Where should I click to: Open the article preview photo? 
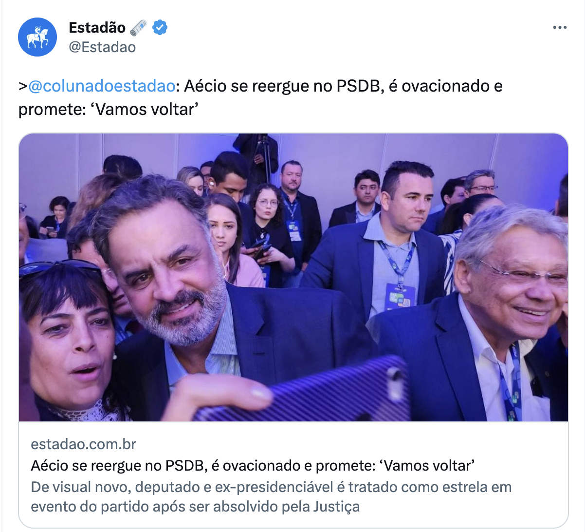(x=293, y=277)
